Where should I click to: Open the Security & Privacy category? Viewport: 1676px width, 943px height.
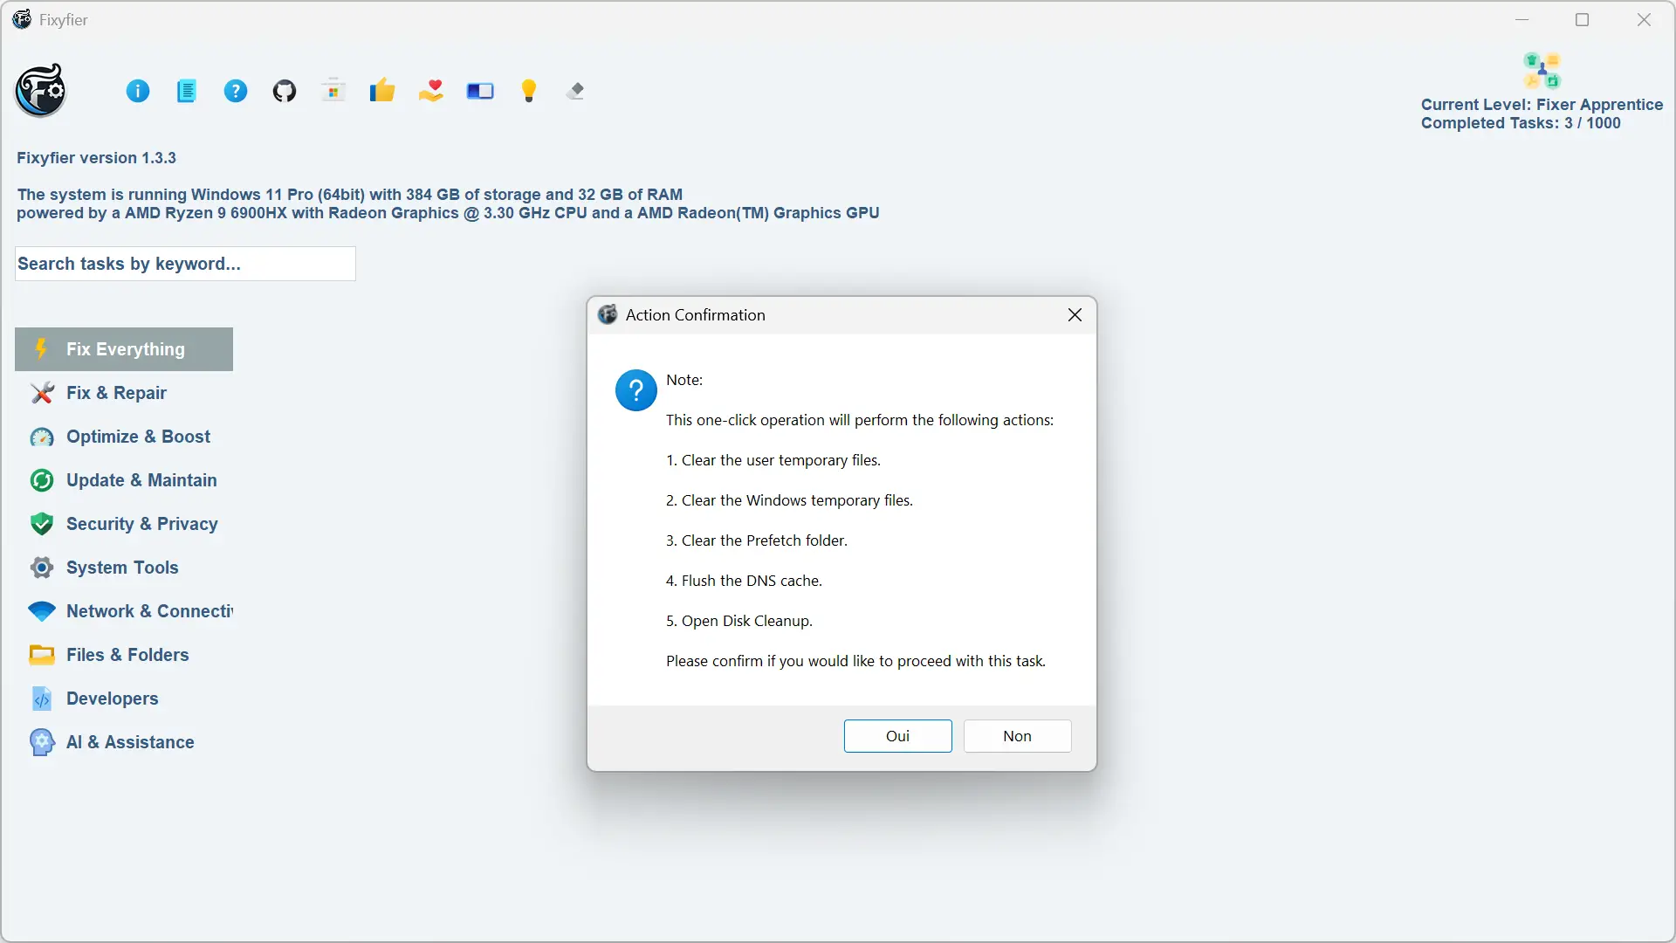point(124,524)
